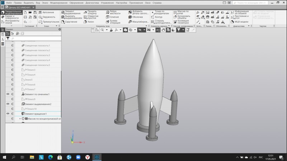Open Zoom app in taskbar

pyautogui.click(x=78, y=157)
